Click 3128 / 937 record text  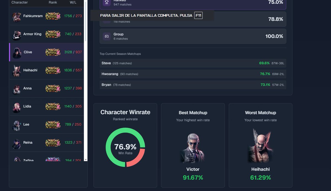tap(73, 52)
